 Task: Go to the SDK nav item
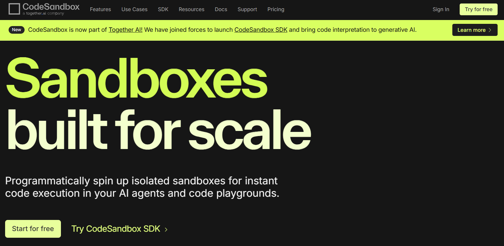click(163, 10)
